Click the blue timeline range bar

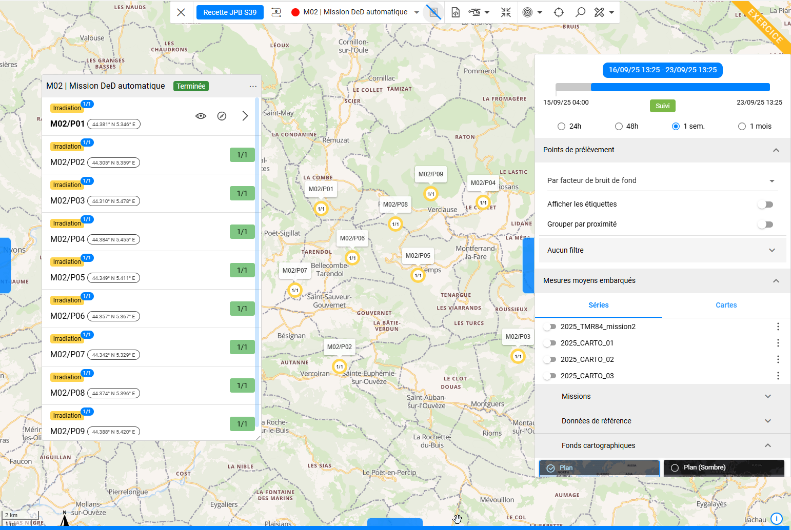pyautogui.click(x=680, y=87)
